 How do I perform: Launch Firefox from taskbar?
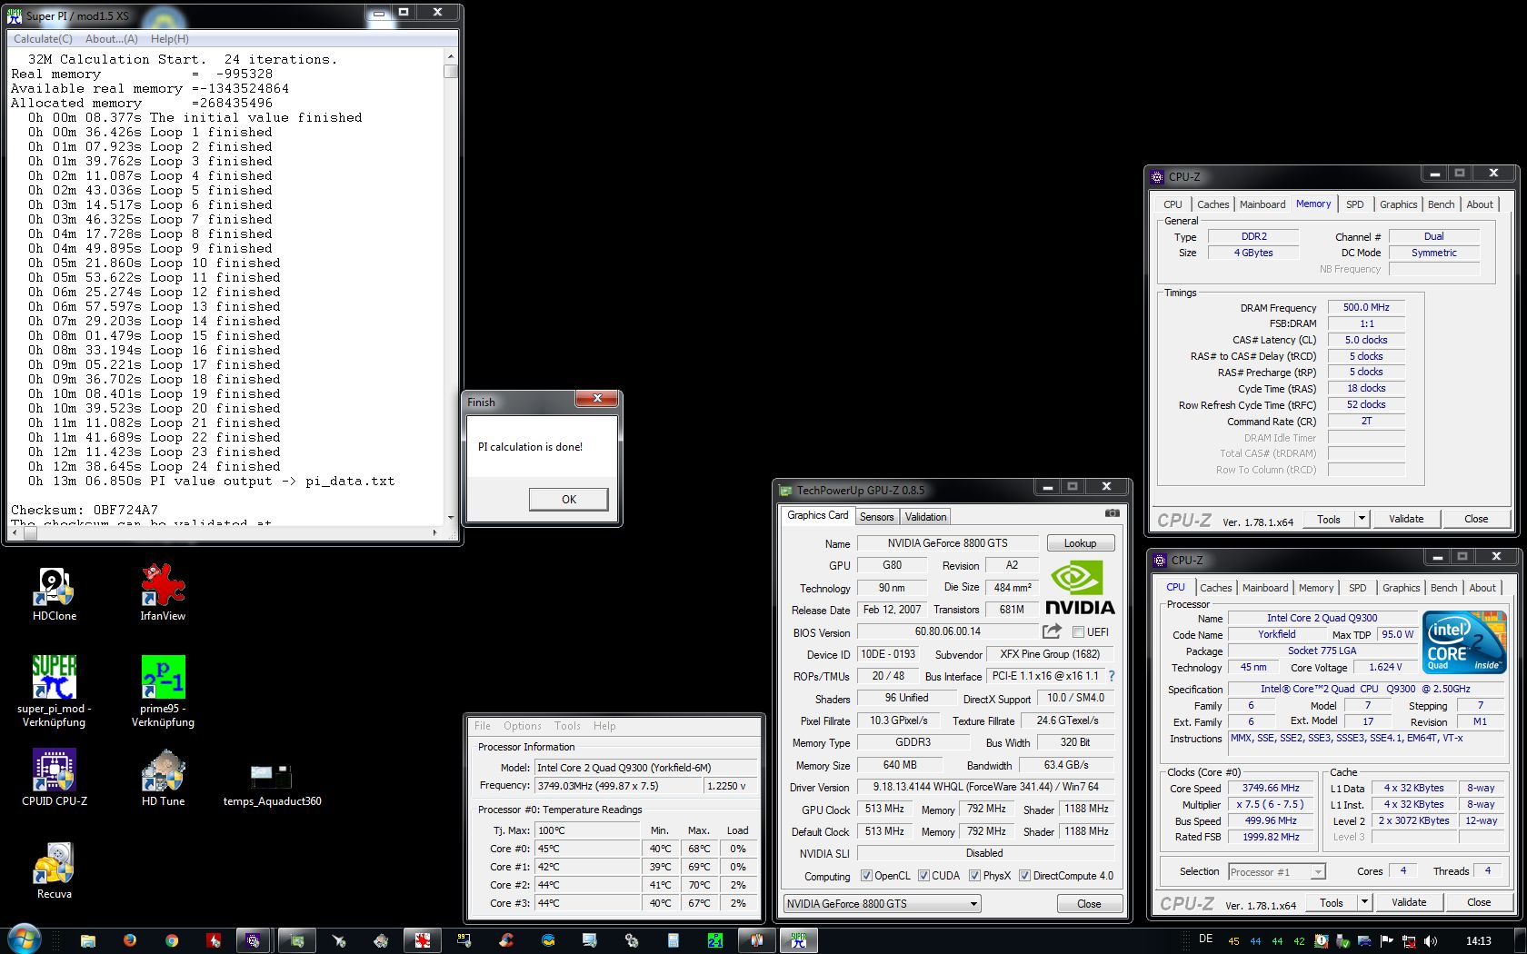click(130, 940)
